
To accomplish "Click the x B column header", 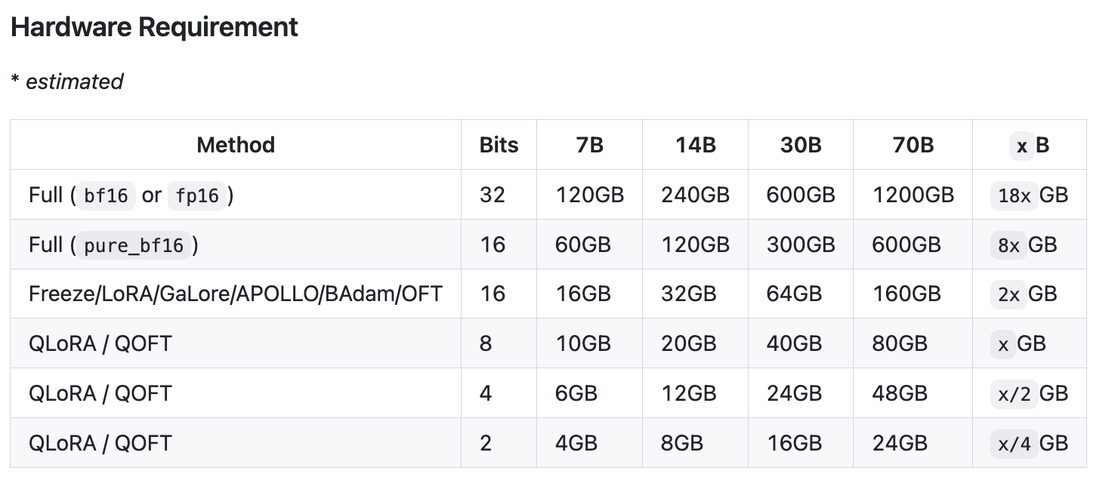I will [1032, 145].
